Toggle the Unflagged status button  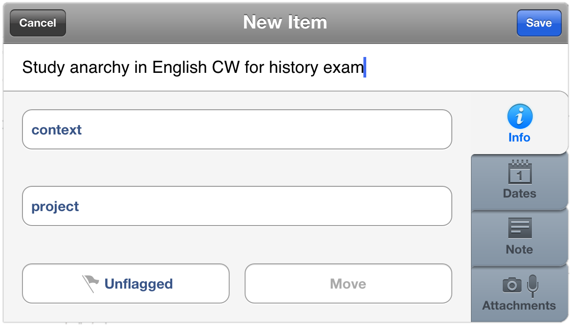(x=126, y=283)
